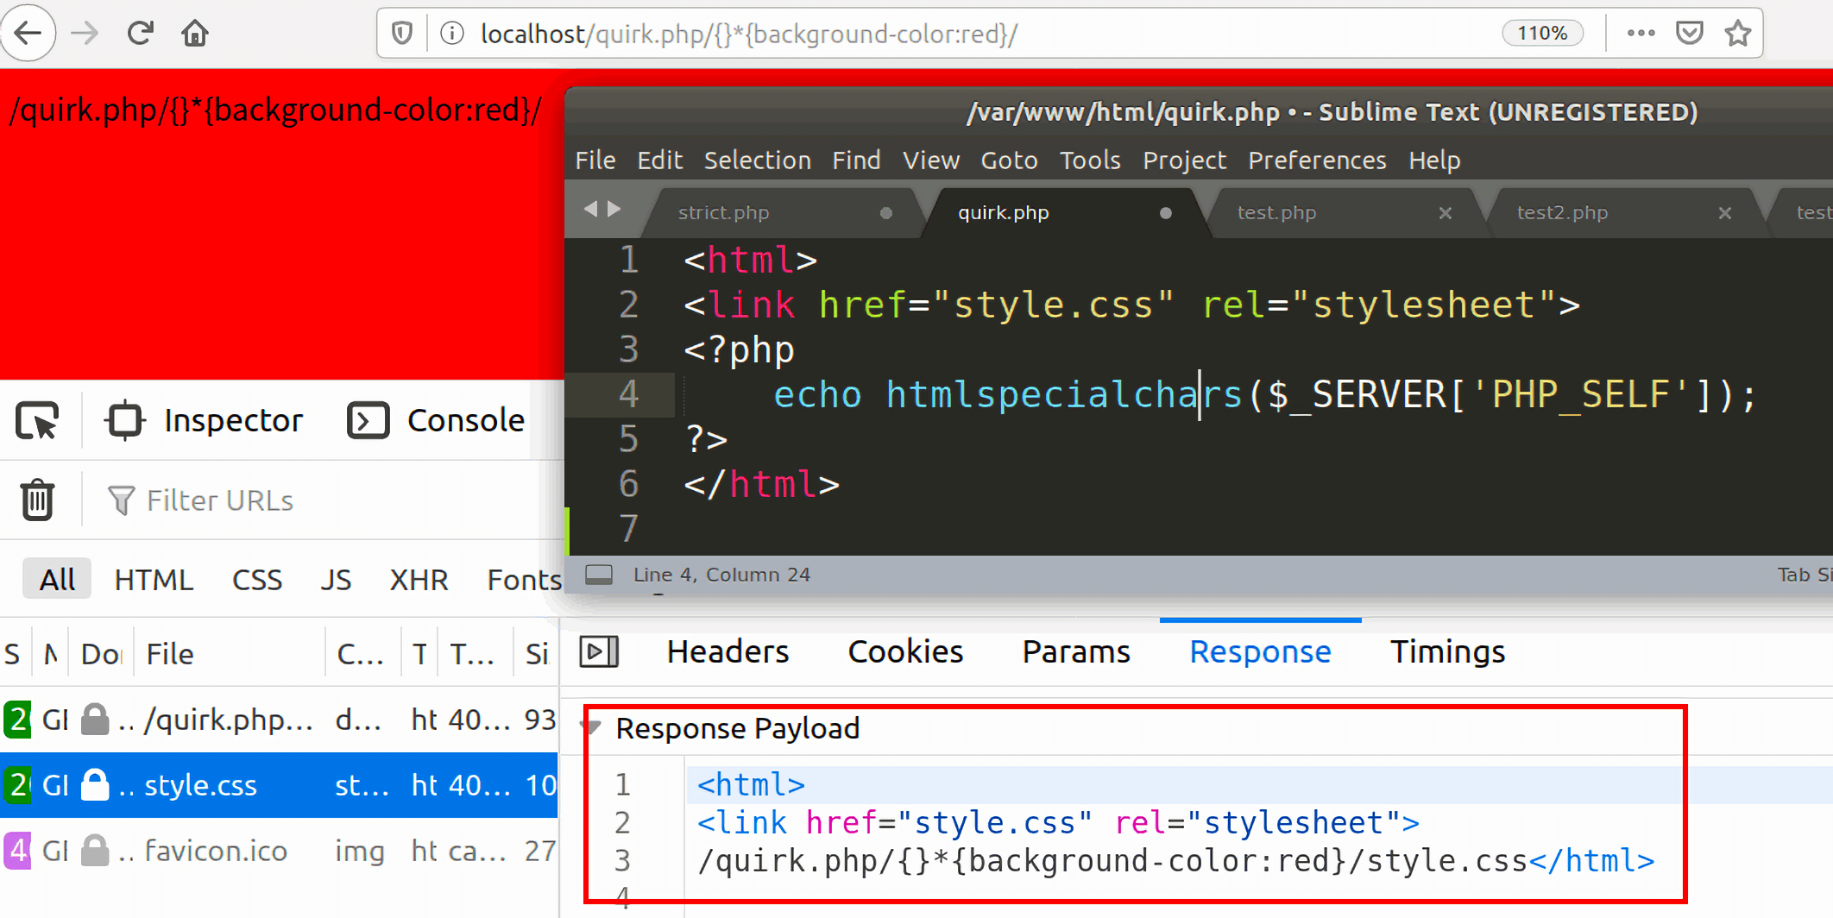Click lock icon on quirk.php row

(x=95, y=720)
